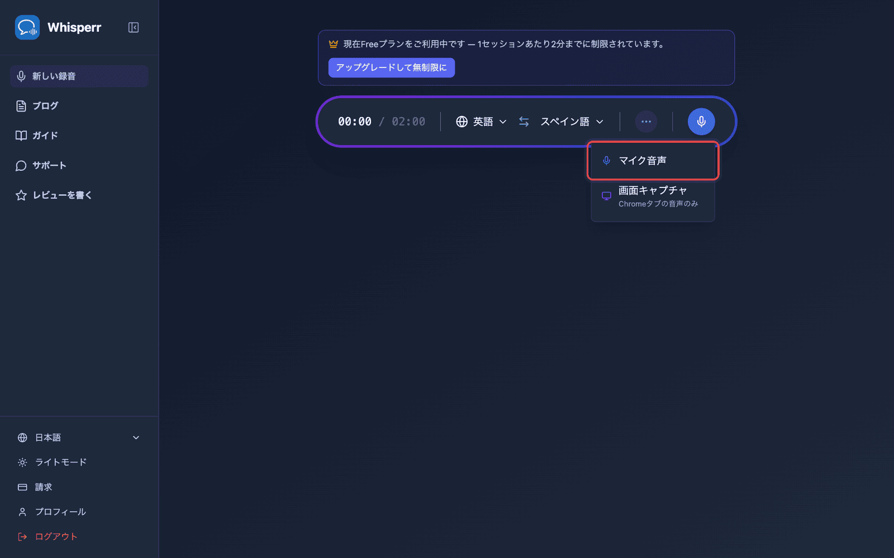This screenshot has height=558, width=894.
Task: Open the 英語 source language dropdown
Action: (x=482, y=122)
